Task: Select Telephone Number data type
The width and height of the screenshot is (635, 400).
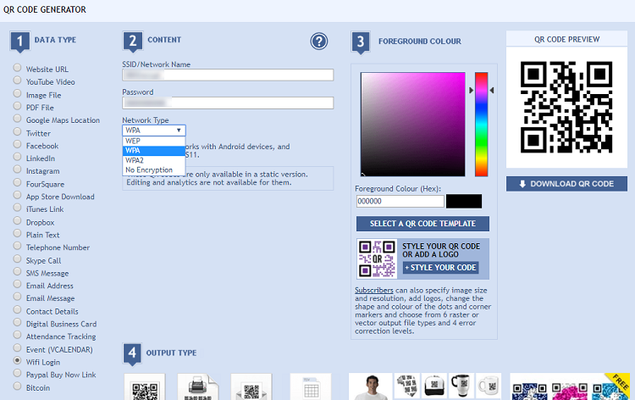Action: coord(17,246)
